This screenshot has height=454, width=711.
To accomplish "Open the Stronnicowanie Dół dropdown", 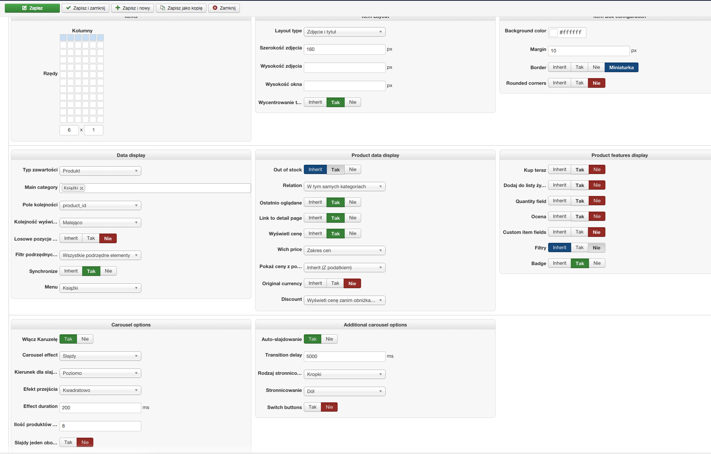I will coord(345,392).
